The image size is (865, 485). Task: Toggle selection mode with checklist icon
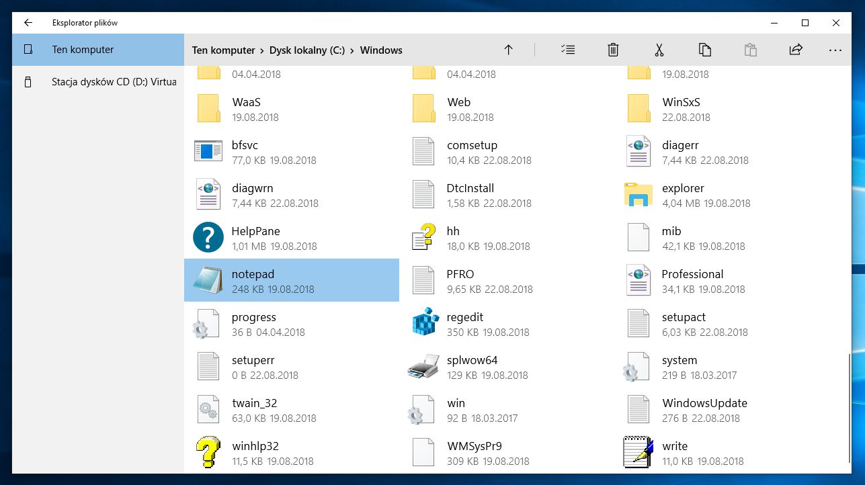click(x=568, y=50)
